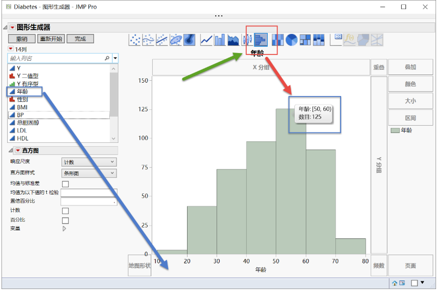This screenshot has height=292, width=439.
Task: Click the 重叠 drop zone
Action: (379, 67)
